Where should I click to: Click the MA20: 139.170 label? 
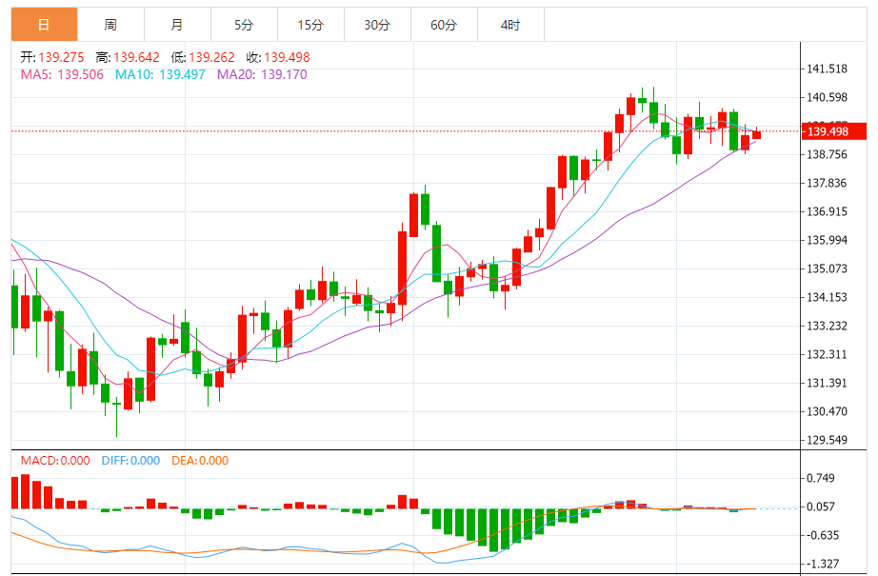(x=262, y=74)
